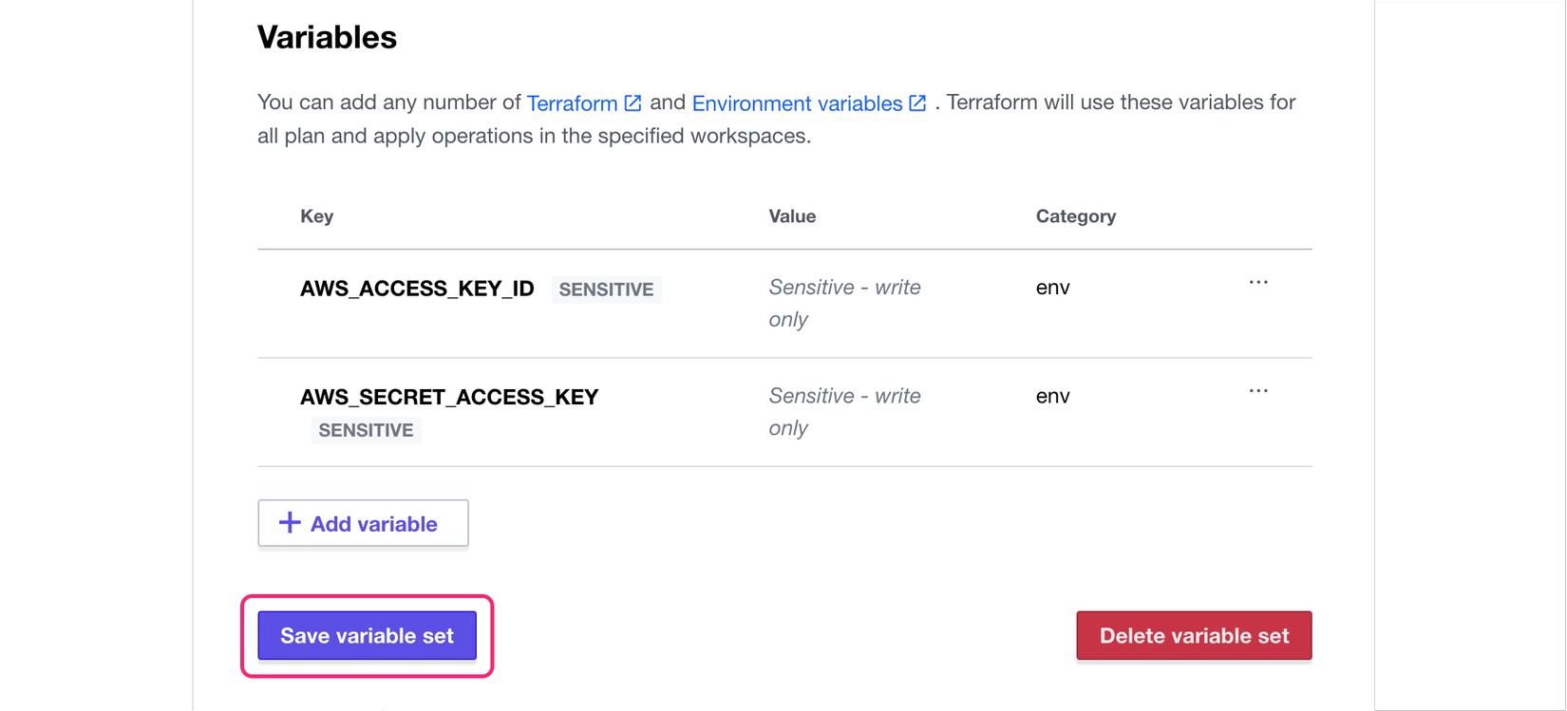The width and height of the screenshot is (1567, 711).
Task: Click the Variables section heading
Action: pos(327,37)
